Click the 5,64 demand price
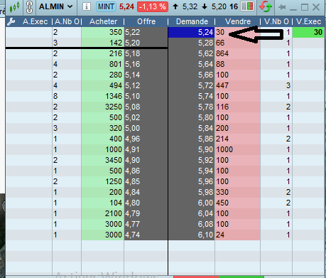326x278 pixels. 206,64
